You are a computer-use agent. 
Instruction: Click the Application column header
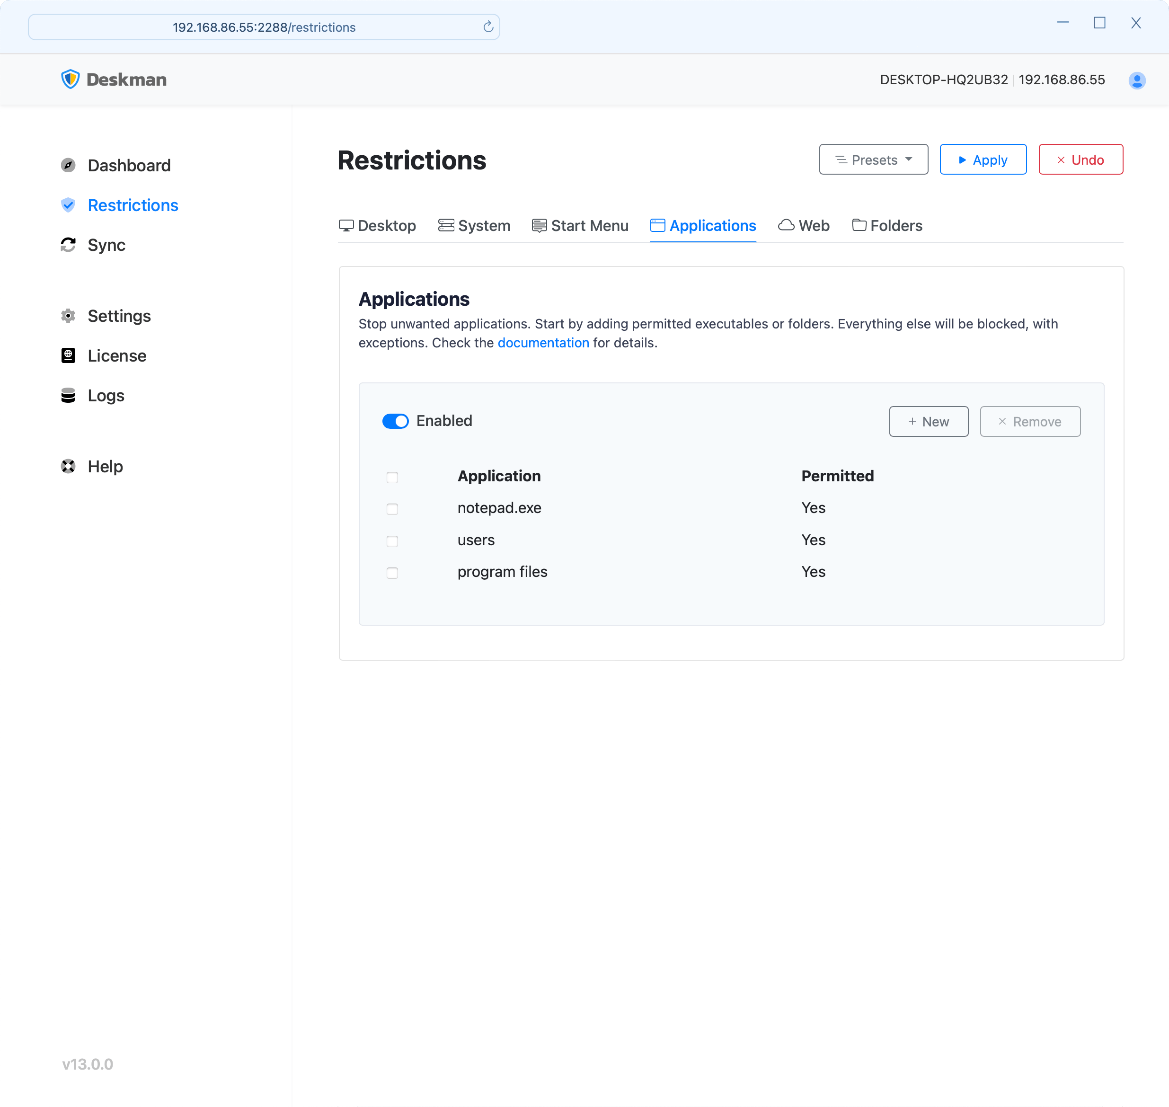click(499, 476)
